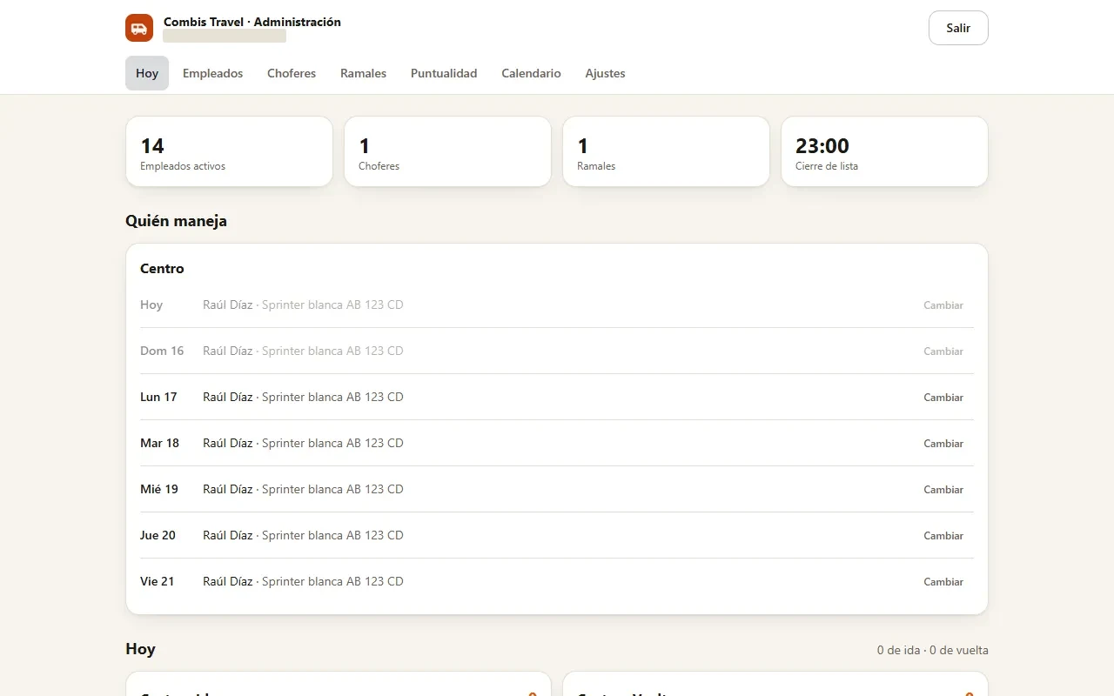Open the Hoy tab
Viewport: 1114px width, 696px height.
147,73
